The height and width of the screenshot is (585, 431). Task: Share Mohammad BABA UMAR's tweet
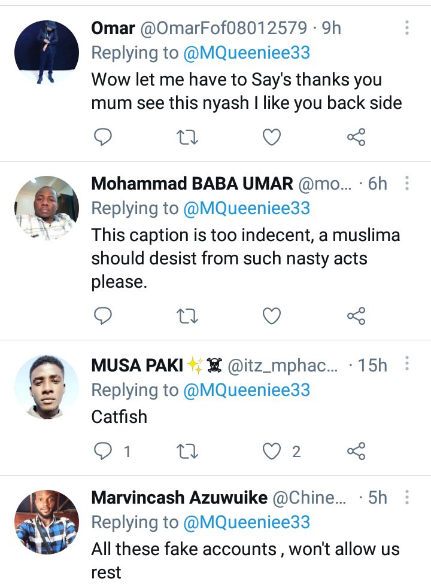(x=356, y=316)
